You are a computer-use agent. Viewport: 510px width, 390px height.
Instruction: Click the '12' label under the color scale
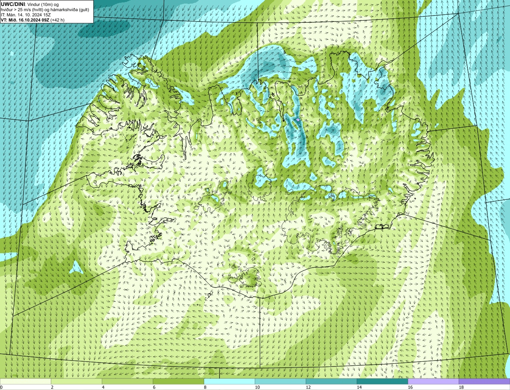point(308,387)
